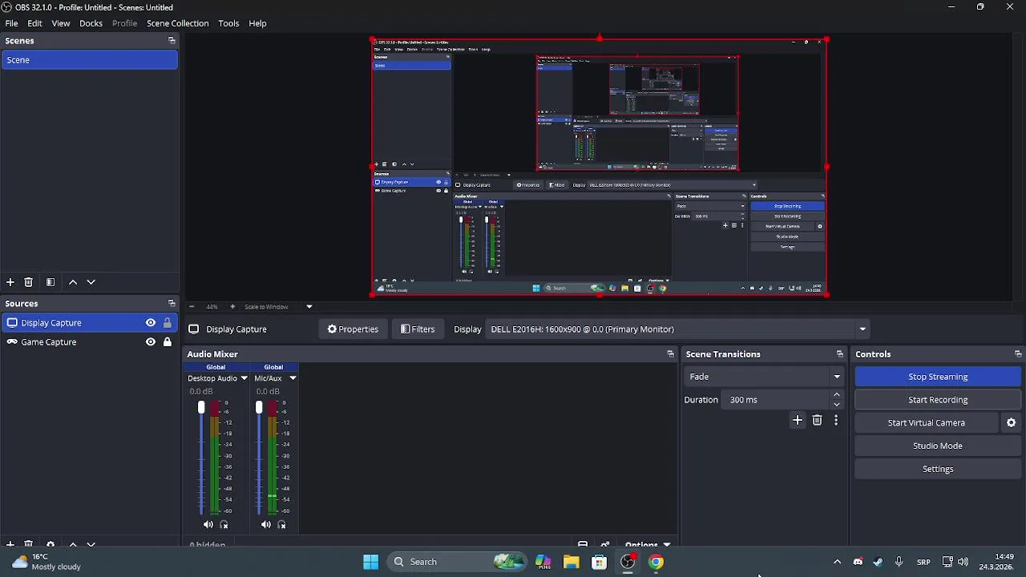Increase transition duration with up arrow
Screen dimensions: 1026x577
tap(837, 395)
